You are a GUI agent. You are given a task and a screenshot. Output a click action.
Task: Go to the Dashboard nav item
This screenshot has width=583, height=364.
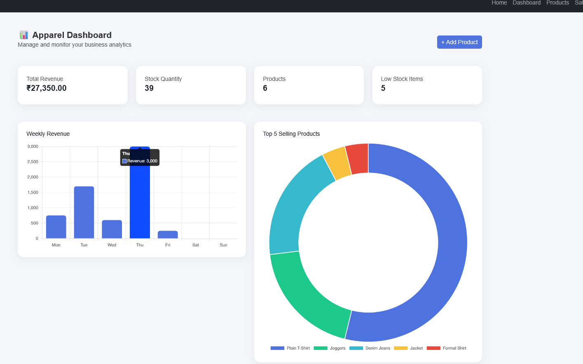(526, 3)
